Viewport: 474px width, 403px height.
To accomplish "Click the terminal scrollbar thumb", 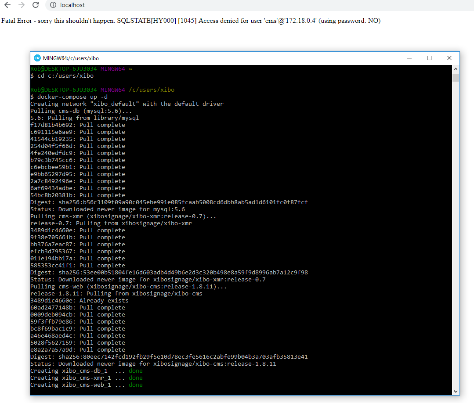I will coord(456,78).
